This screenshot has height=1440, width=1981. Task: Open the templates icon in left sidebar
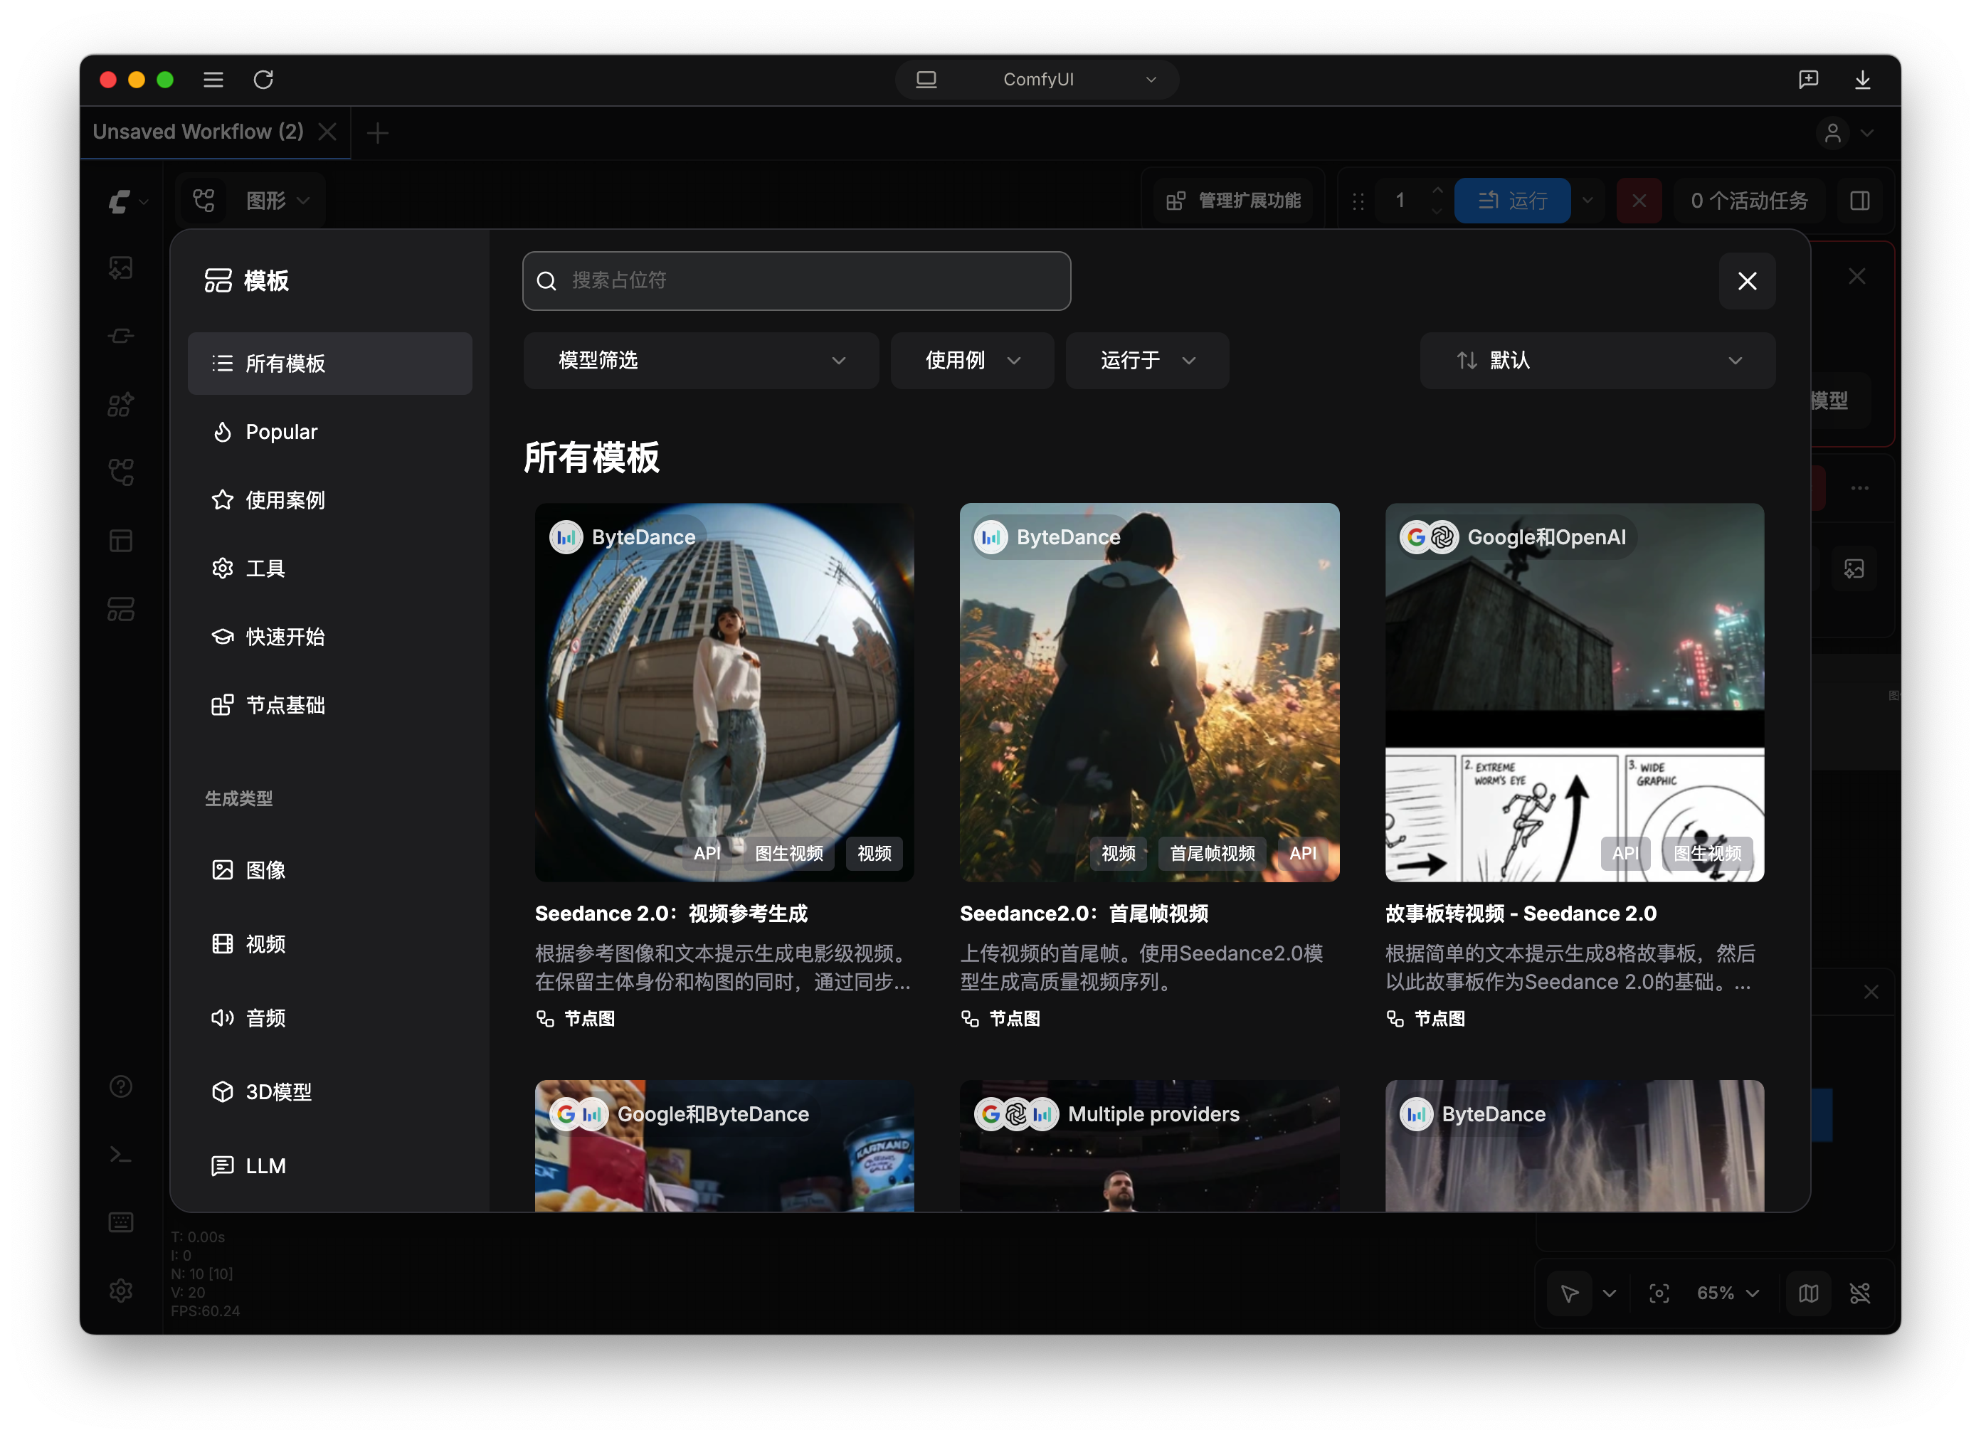pos(120,609)
